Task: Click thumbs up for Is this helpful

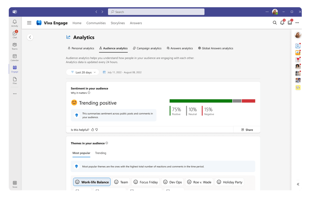Action: pos(93,130)
